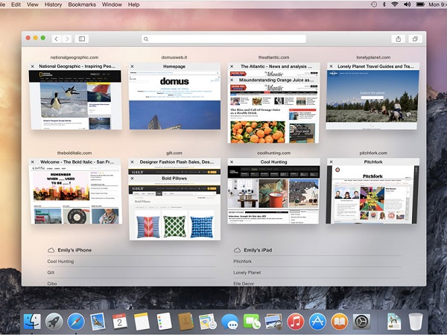Open Gilt from Emily's iPhone list
The width and height of the screenshot is (447, 335).
[51, 272]
